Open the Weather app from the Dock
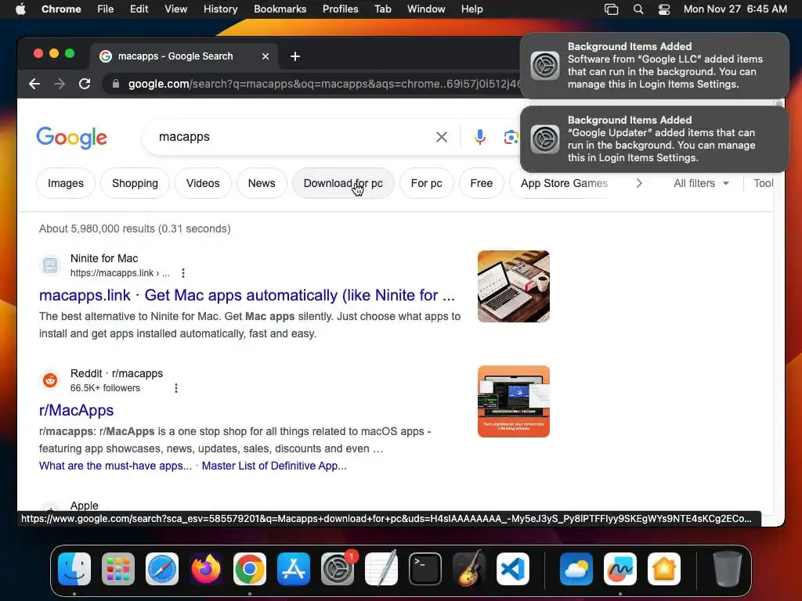802x601 pixels. [576, 569]
